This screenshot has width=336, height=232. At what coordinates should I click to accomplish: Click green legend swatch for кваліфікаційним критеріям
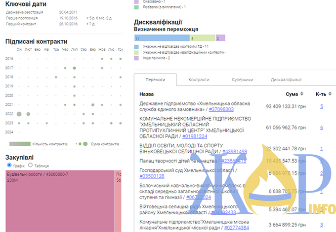136,52
